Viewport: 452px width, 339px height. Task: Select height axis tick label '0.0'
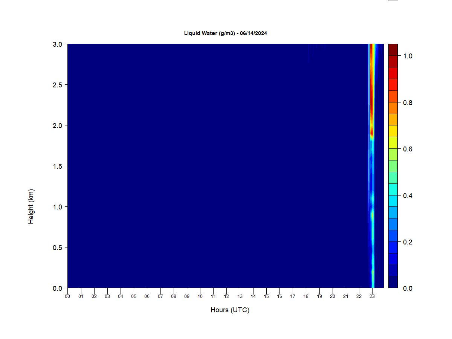(58, 288)
